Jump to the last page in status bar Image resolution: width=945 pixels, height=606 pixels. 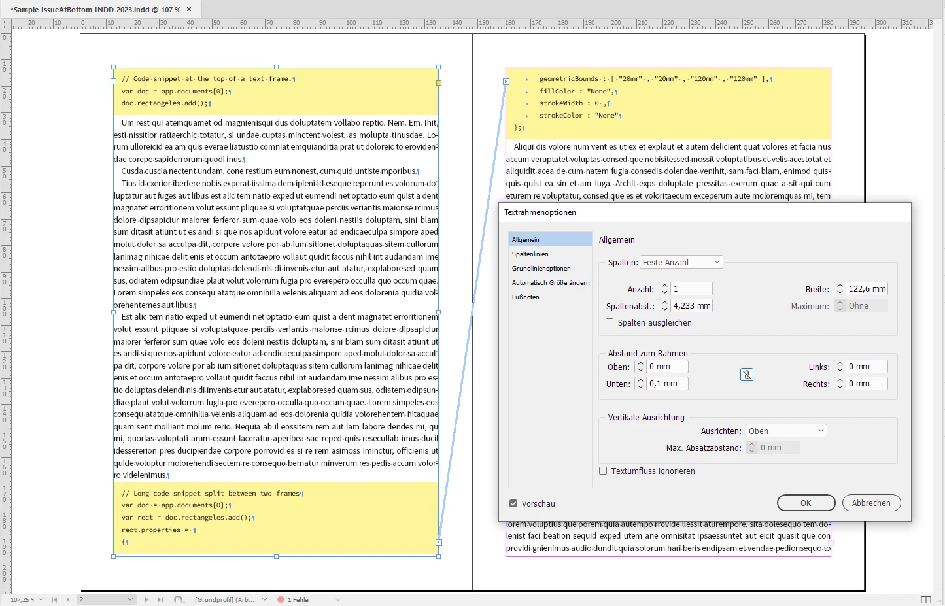160,599
